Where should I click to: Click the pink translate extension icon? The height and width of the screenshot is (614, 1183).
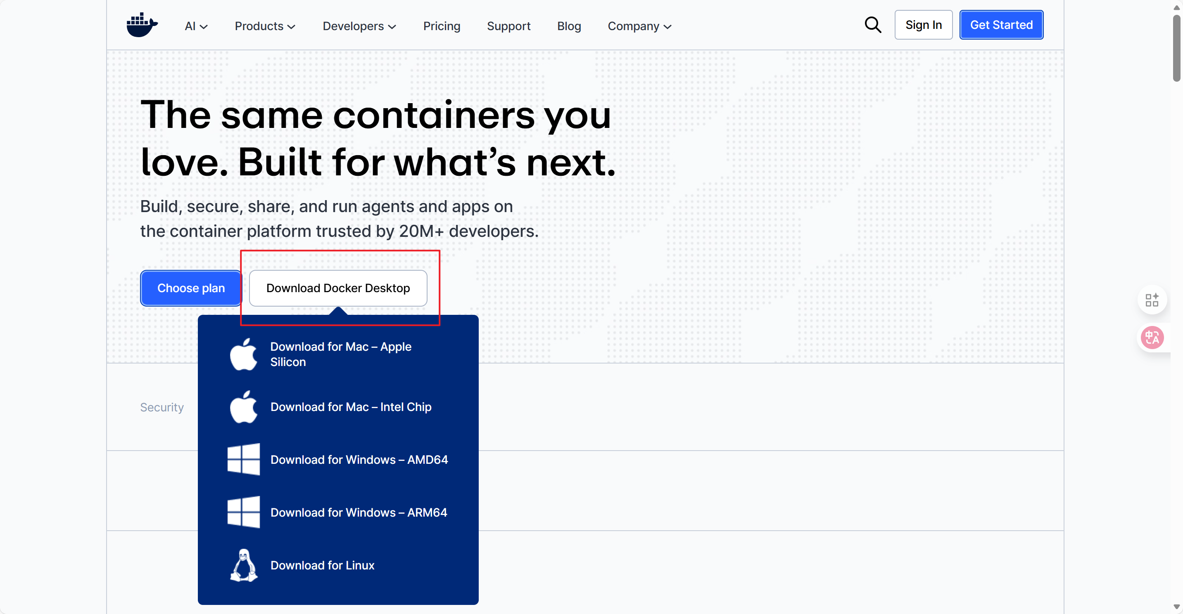1152,338
